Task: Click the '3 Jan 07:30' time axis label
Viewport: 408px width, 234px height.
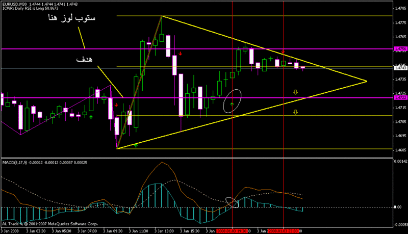Action: pos(87,231)
